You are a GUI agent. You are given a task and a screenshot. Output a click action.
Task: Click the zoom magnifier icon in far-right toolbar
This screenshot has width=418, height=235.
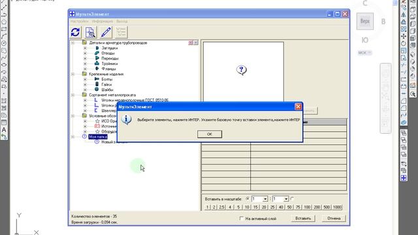point(413,94)
